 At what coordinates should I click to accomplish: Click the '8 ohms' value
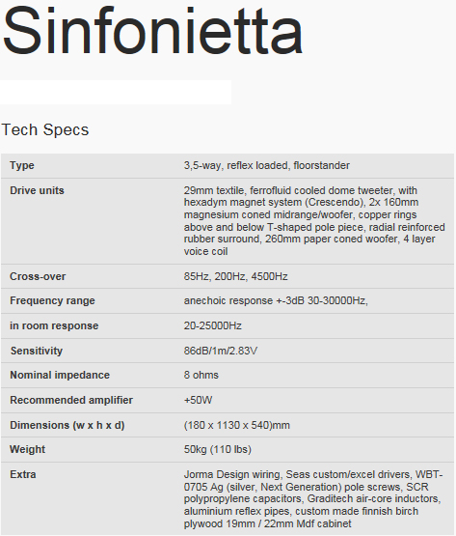[201, 375]
